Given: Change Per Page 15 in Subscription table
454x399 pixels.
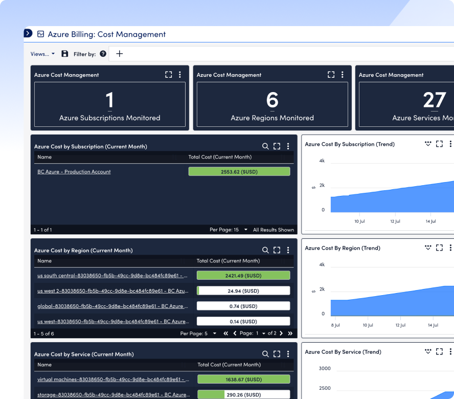Looking at the screenshot, I should point(229,230).
